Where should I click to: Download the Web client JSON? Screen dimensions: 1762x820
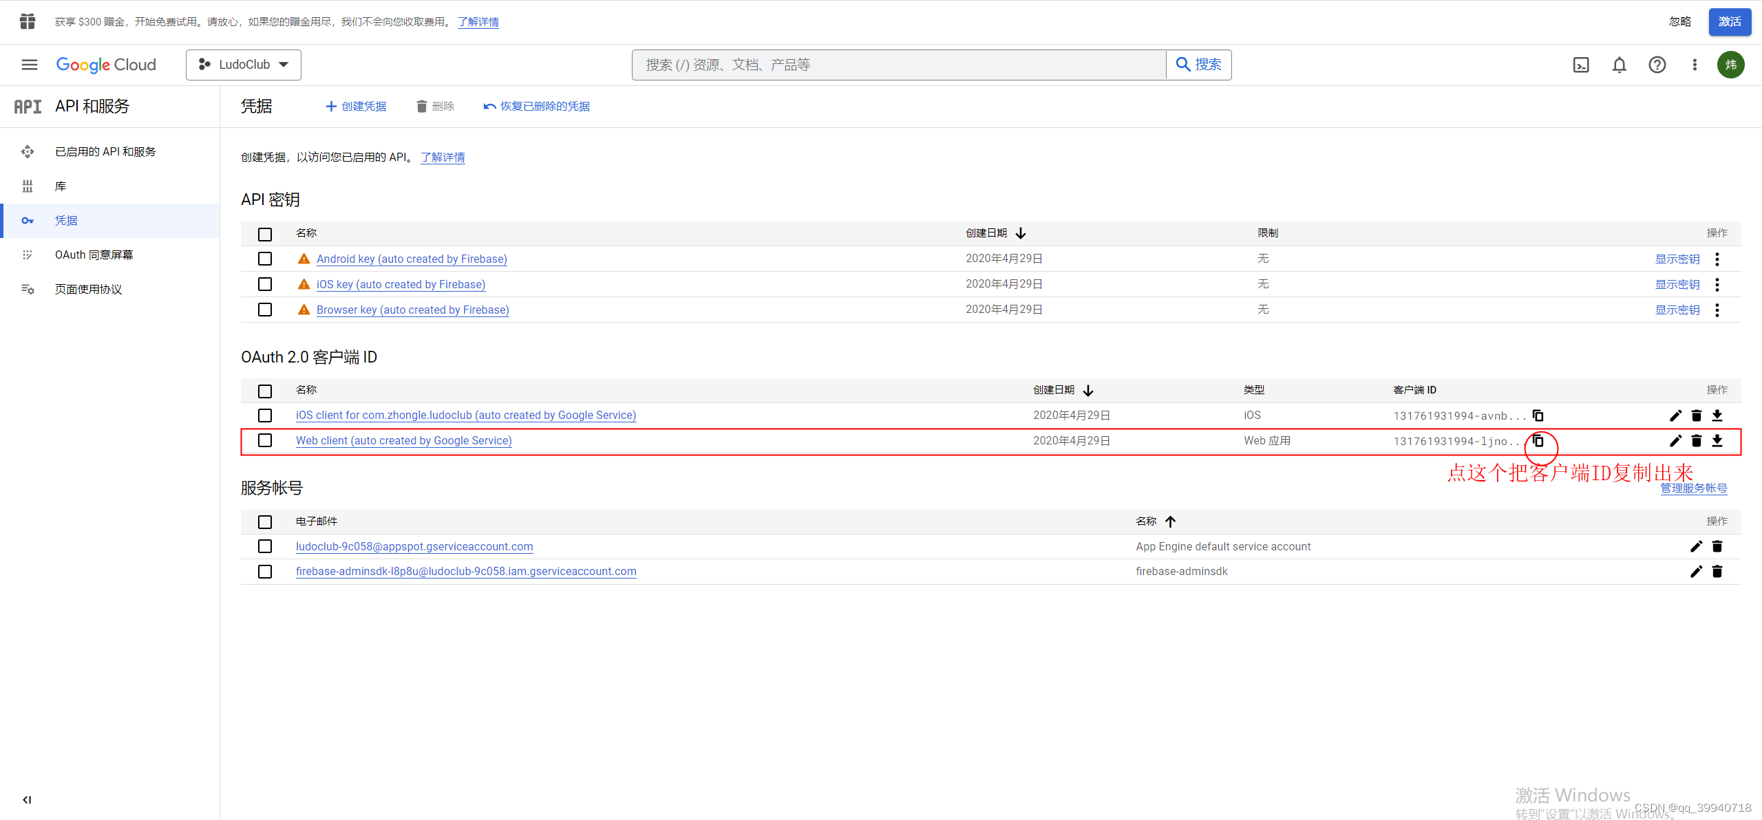(x=1717, y=441)
